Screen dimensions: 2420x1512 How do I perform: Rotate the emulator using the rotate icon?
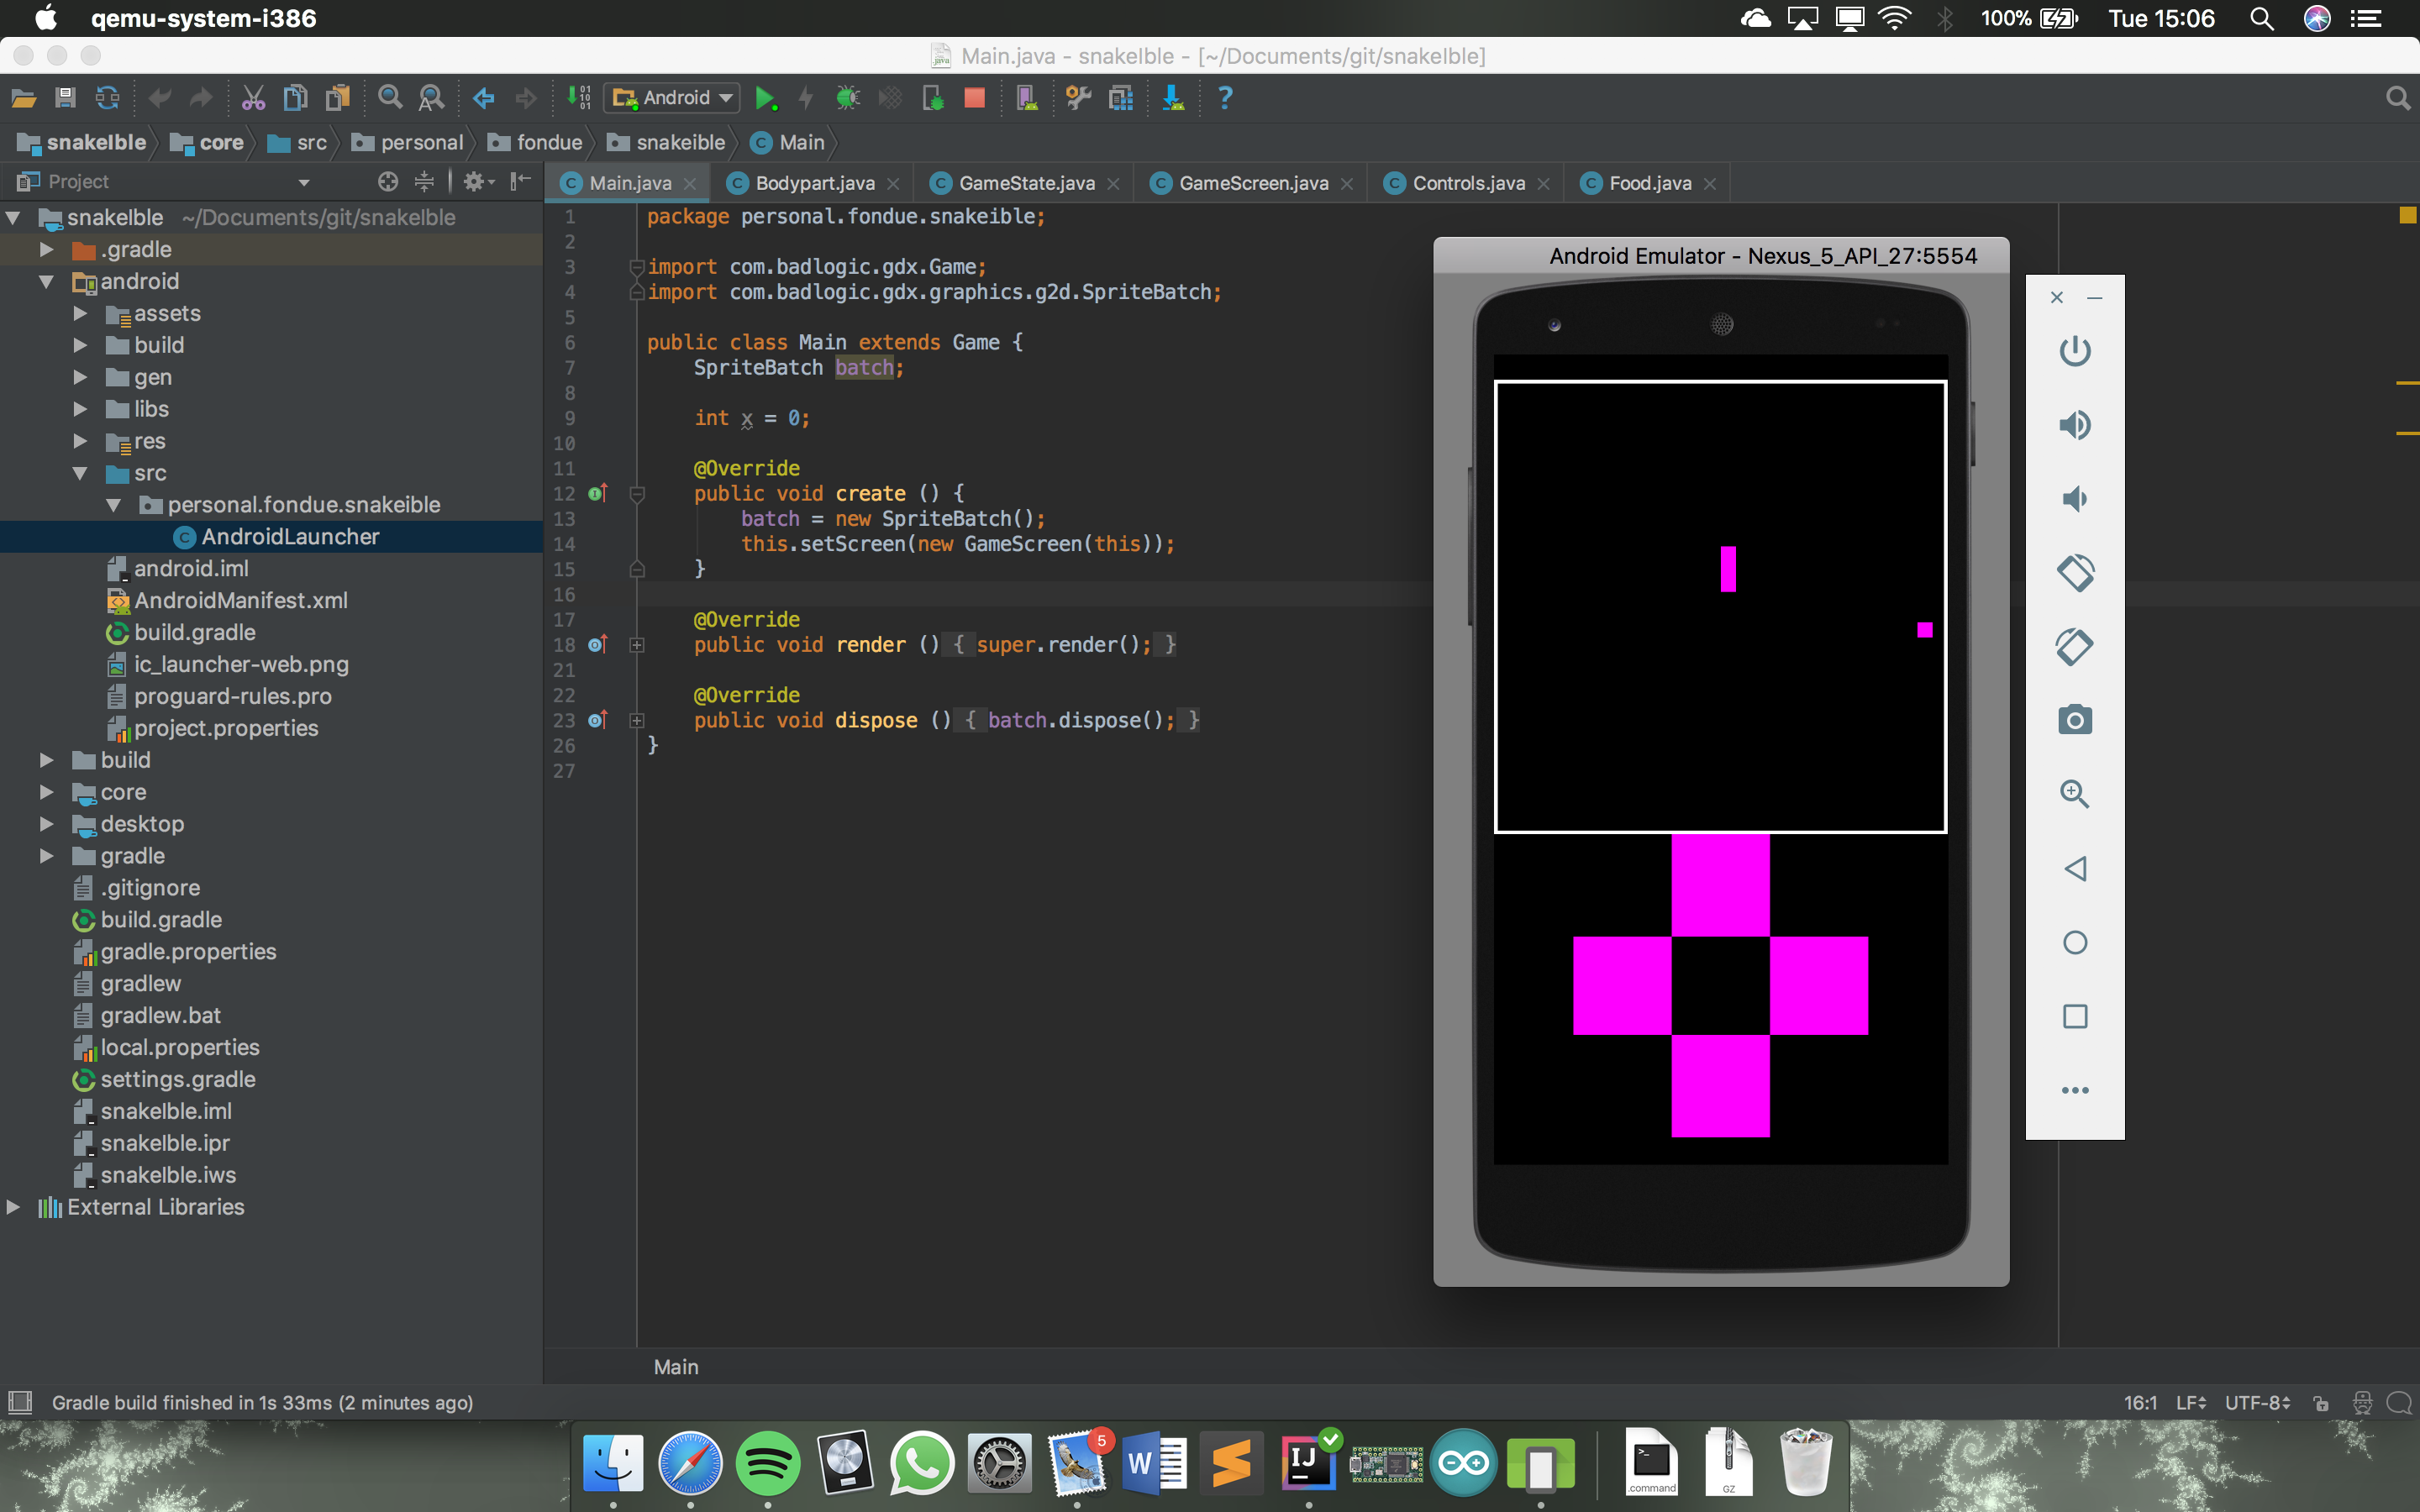point(2075,573)
